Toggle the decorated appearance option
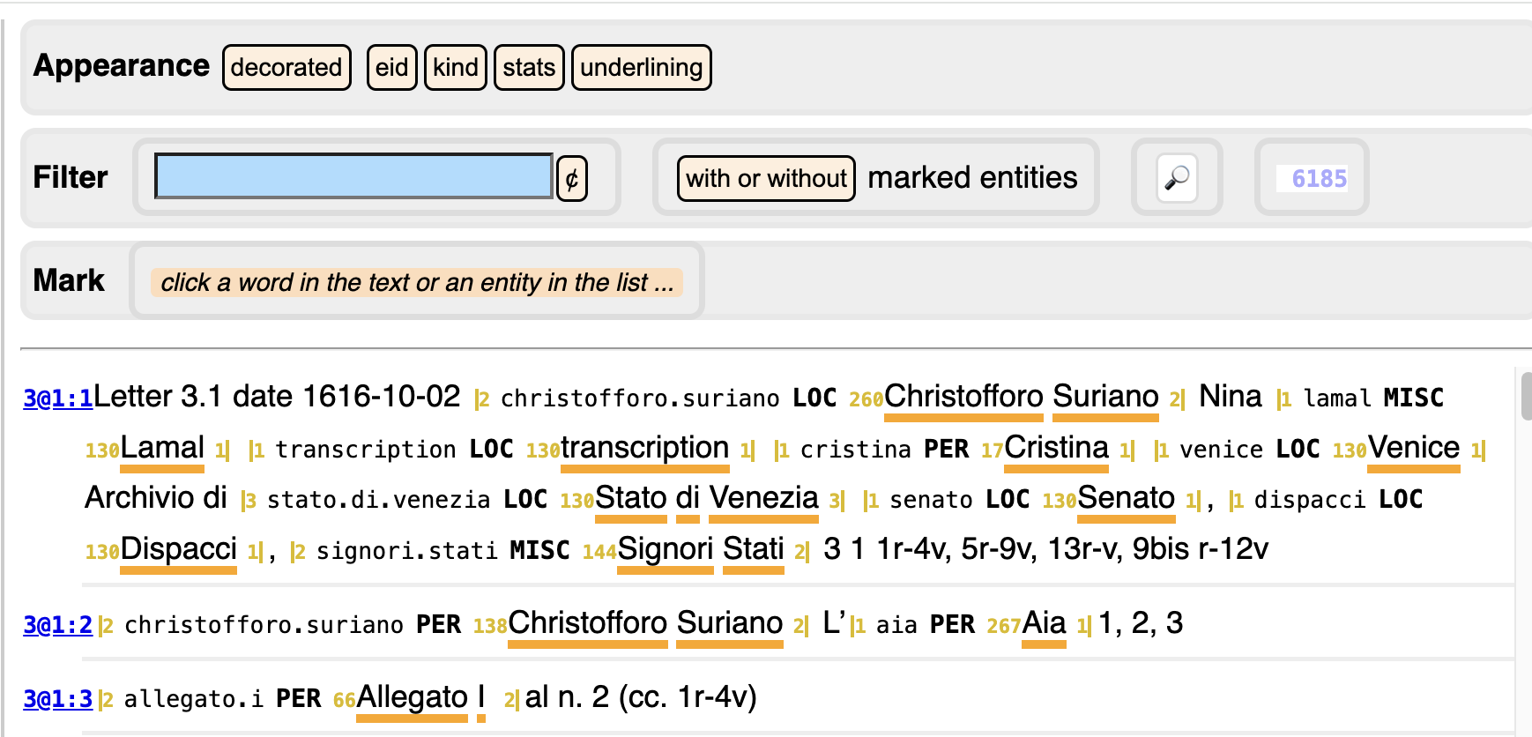 tap(286, 68)
